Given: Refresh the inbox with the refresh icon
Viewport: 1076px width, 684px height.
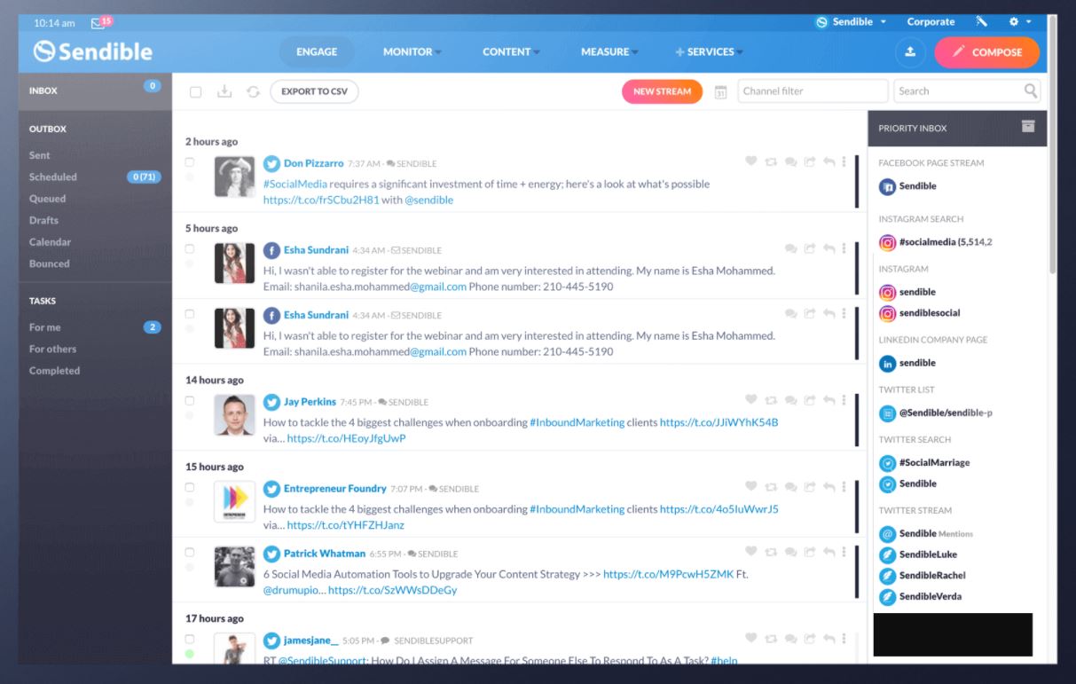Looking at the screenshot, I should click(253, 91).
